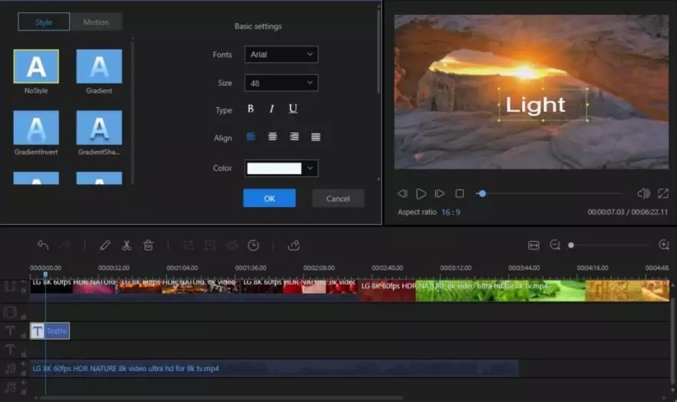Split the clip with the Scissors tool
The image size is (677, 402).
pyautogui.click(x=126, y=245)
